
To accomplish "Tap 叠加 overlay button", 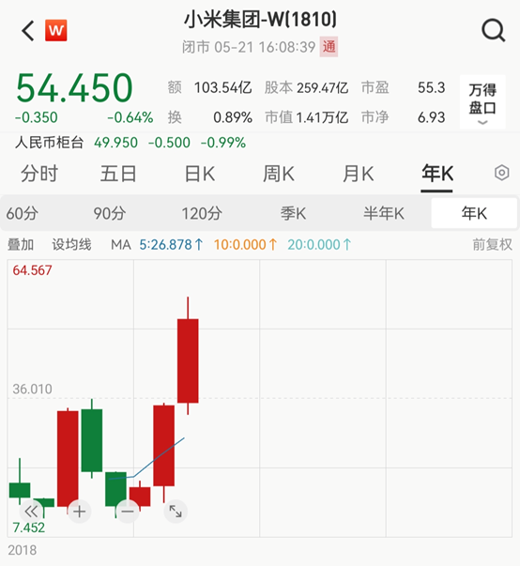I will pos(21,245).
